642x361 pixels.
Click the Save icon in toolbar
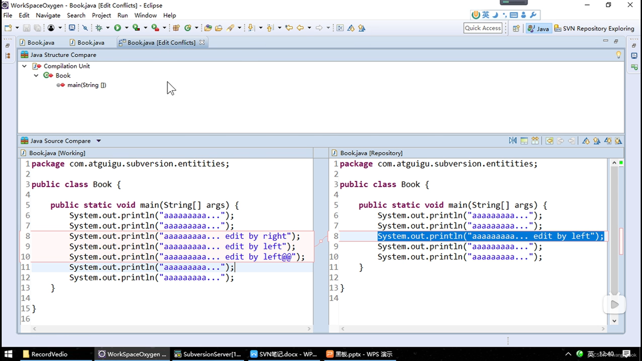[x=27, y=28]
